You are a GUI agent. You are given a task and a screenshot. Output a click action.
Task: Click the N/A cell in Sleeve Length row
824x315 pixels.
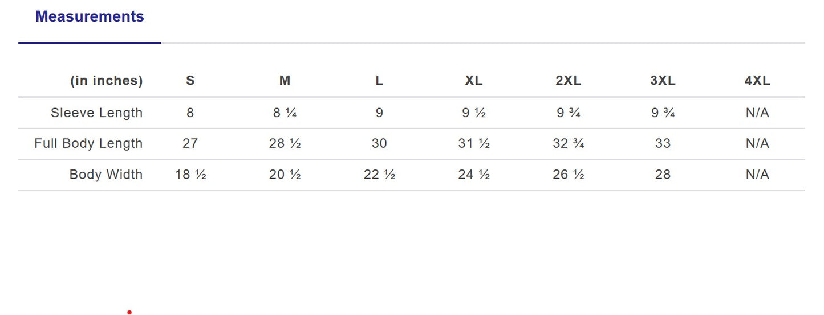click(757, 113)
